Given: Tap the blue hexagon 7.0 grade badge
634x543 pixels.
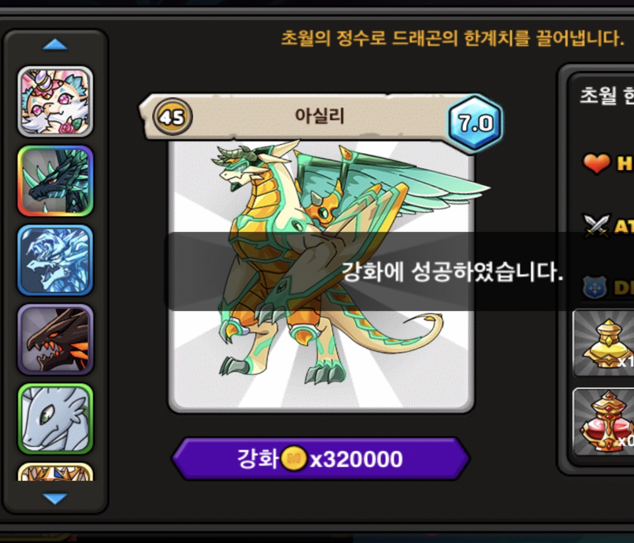Looking at the screenshot, I should click(475, 123).
